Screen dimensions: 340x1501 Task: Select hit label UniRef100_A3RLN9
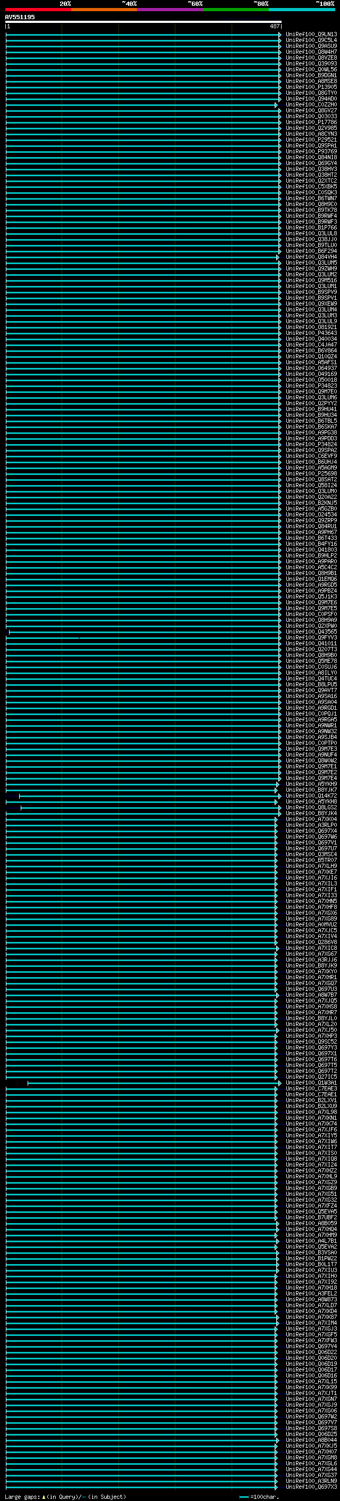coord(311,1481)
